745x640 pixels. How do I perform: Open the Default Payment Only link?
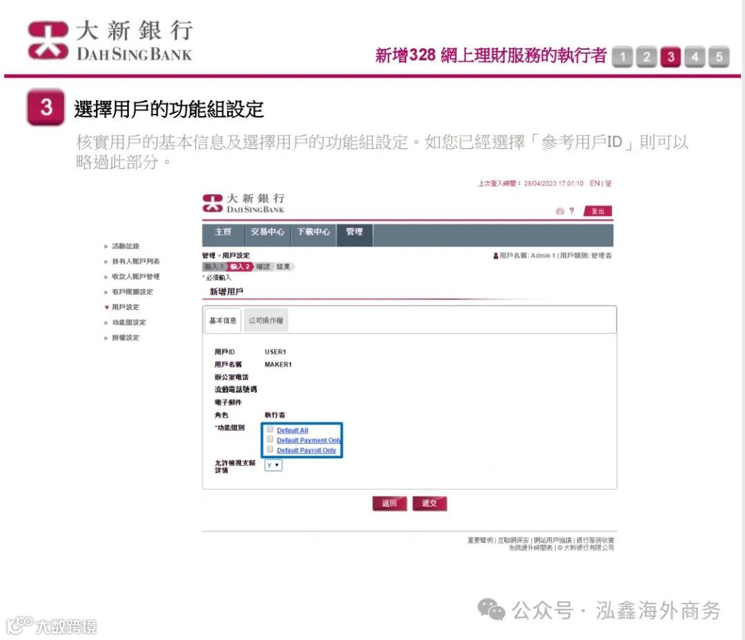point(309,440)
